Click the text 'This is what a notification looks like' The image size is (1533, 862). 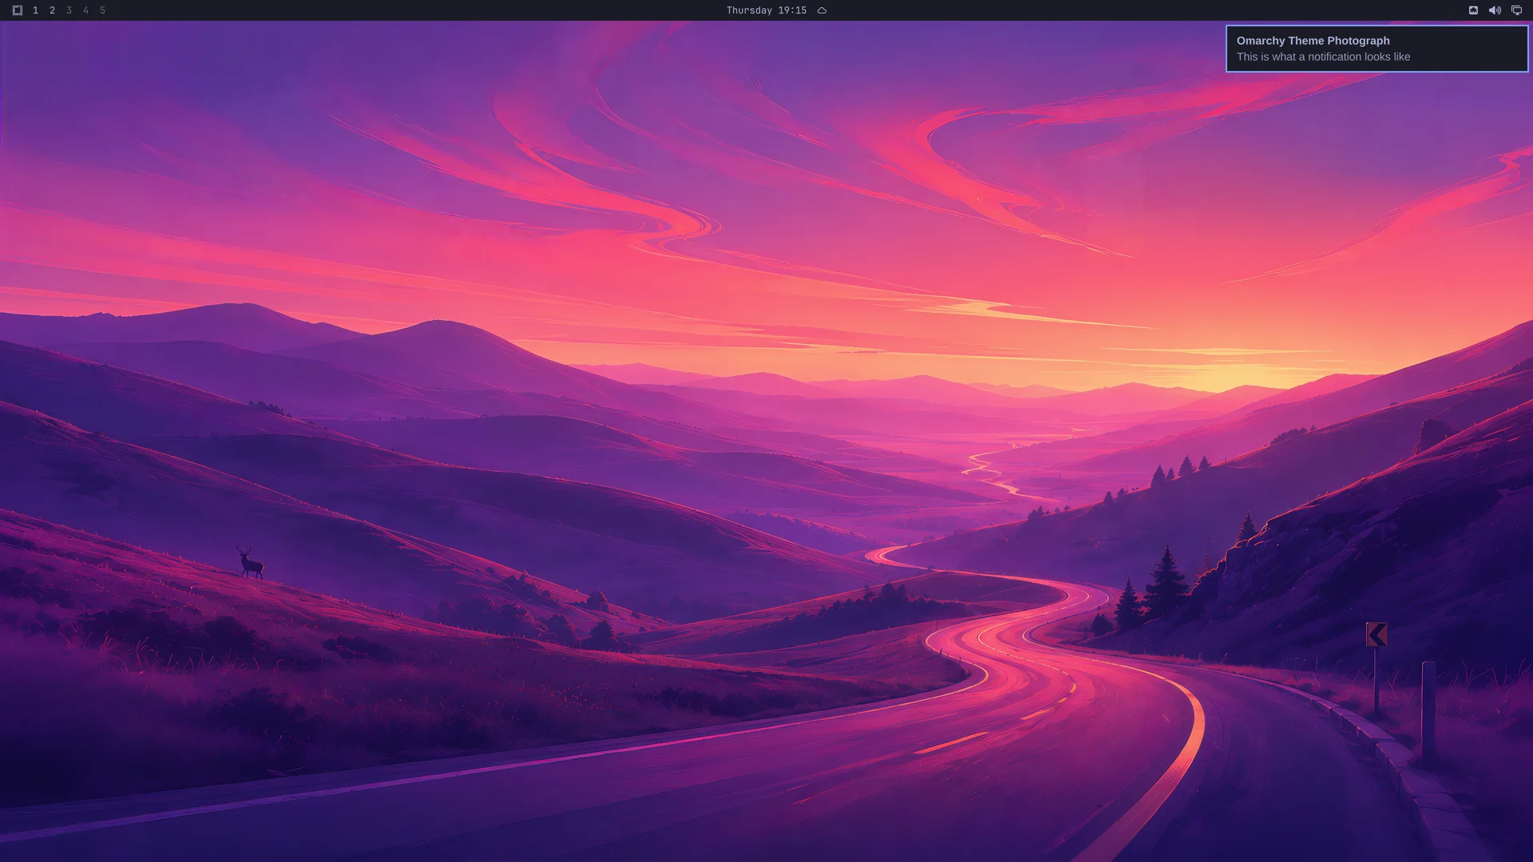pos(1323,57)
